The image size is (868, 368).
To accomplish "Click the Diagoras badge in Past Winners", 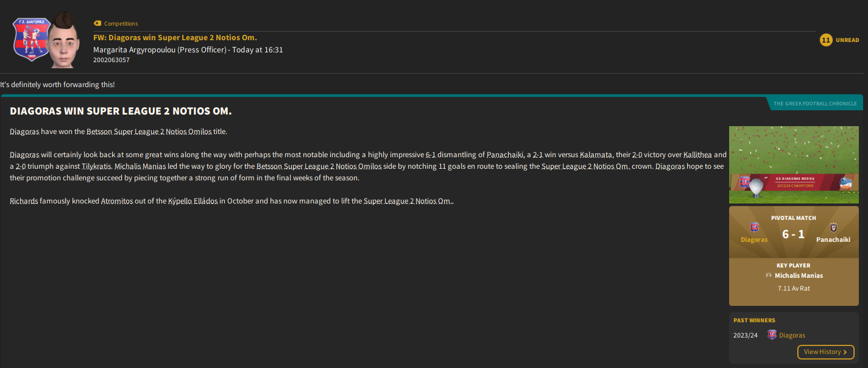I will click(x=772, y=334).
